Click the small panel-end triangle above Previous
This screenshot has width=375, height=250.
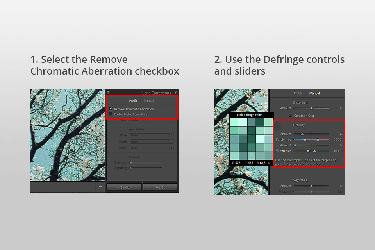(x=142, y=182)
